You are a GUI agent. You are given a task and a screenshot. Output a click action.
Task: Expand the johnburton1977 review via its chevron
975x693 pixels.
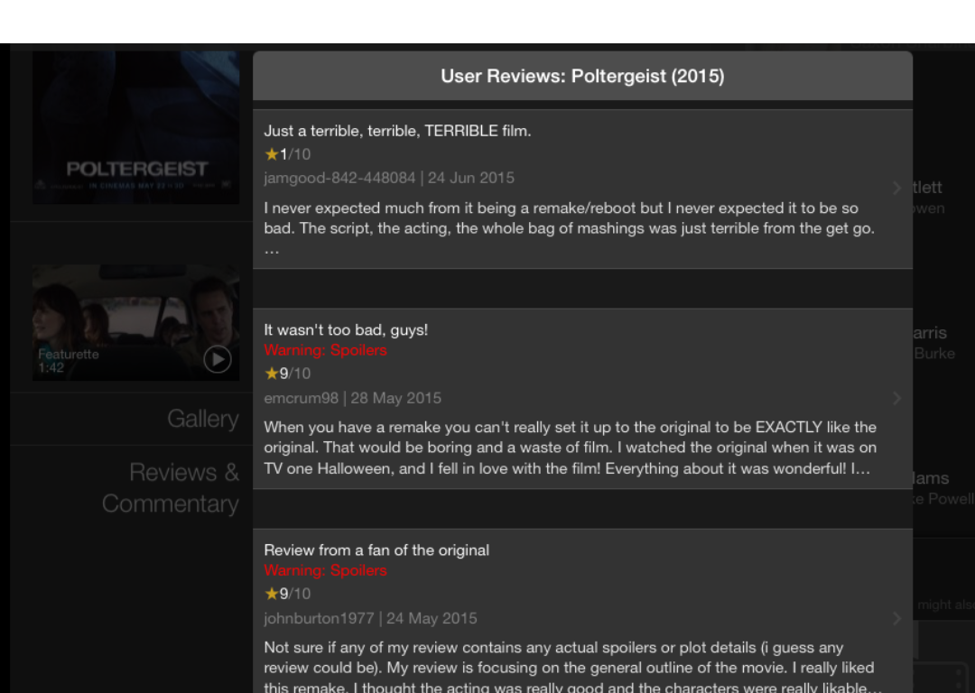(x=896, y=618)
